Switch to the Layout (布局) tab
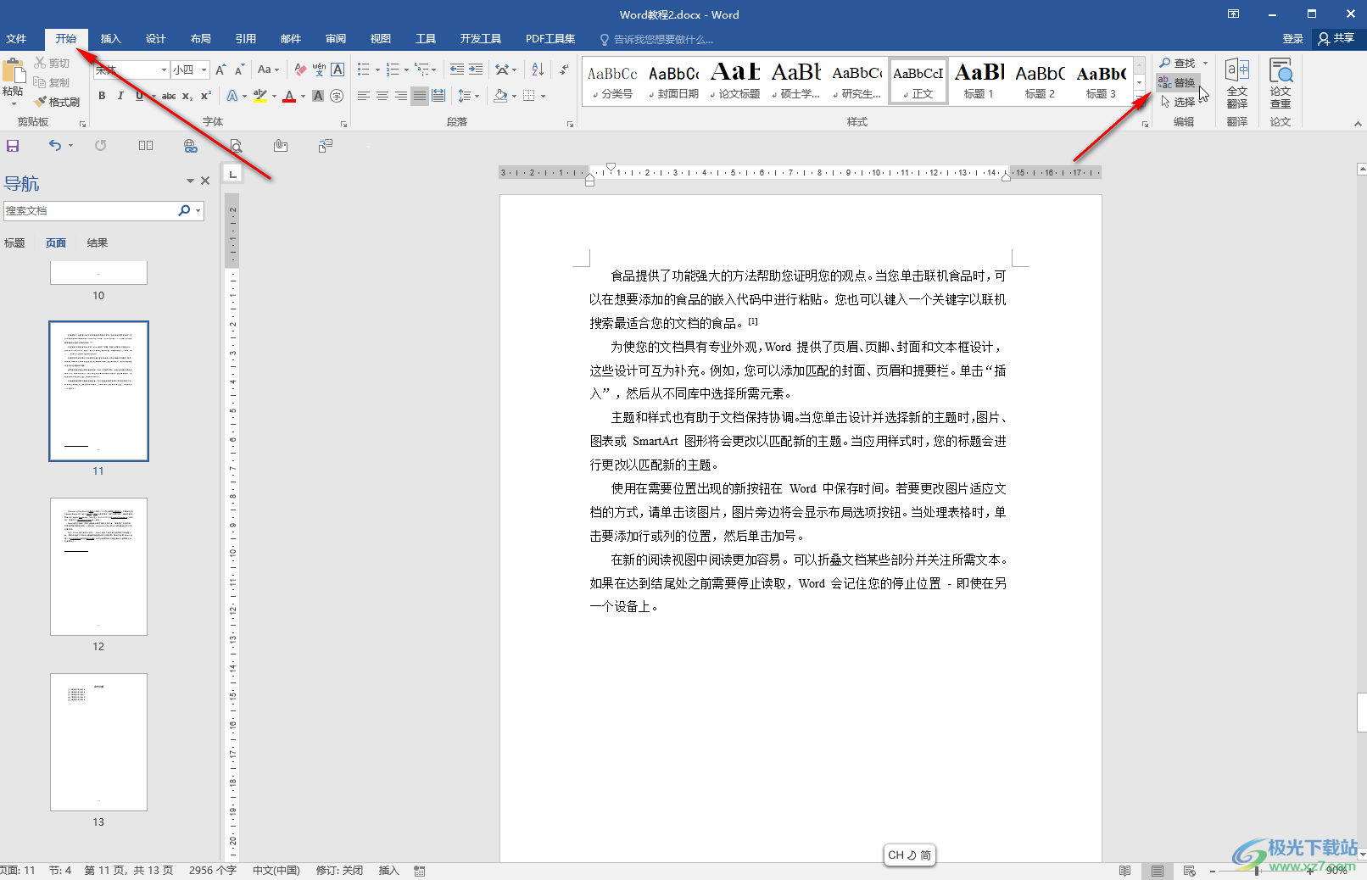Screen dimensions: 1367x880 pos(201,39)
